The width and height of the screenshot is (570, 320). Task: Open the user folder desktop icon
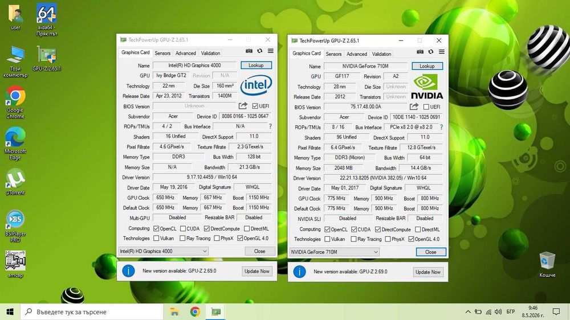15,17
